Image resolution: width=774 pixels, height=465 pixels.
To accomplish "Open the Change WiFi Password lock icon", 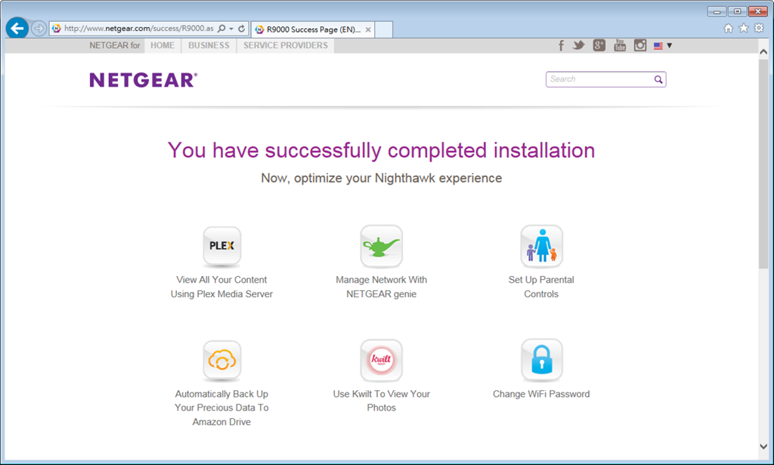I will tap(541, 360).
